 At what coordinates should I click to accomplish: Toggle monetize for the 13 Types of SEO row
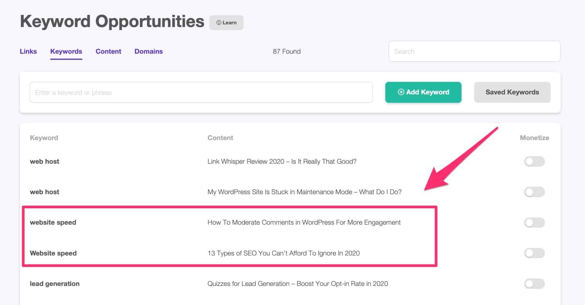(x=534, y=253)
